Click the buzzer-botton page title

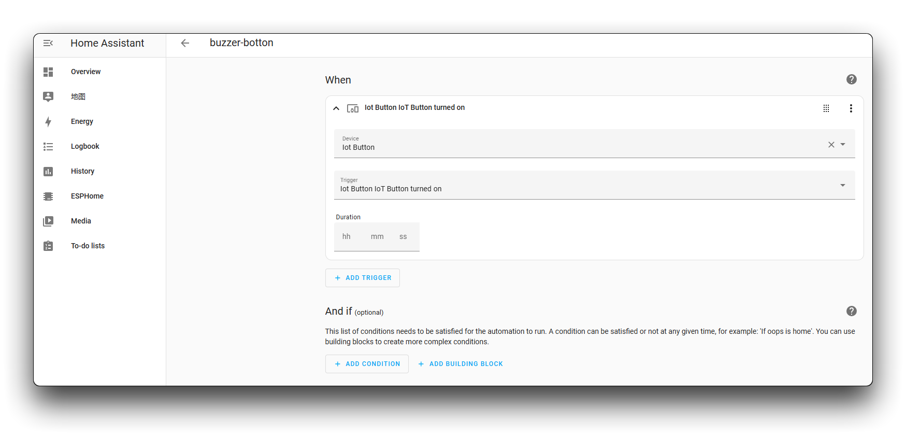[x=241, y=43]
